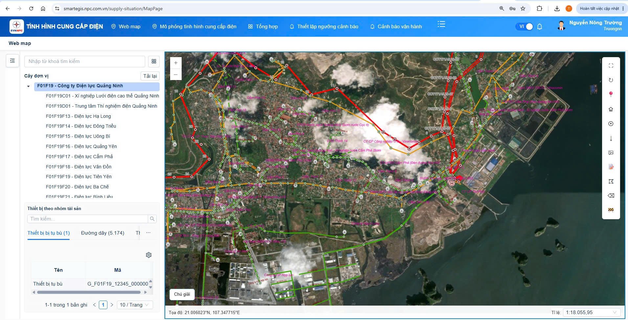Open the Web map menu

126,27
